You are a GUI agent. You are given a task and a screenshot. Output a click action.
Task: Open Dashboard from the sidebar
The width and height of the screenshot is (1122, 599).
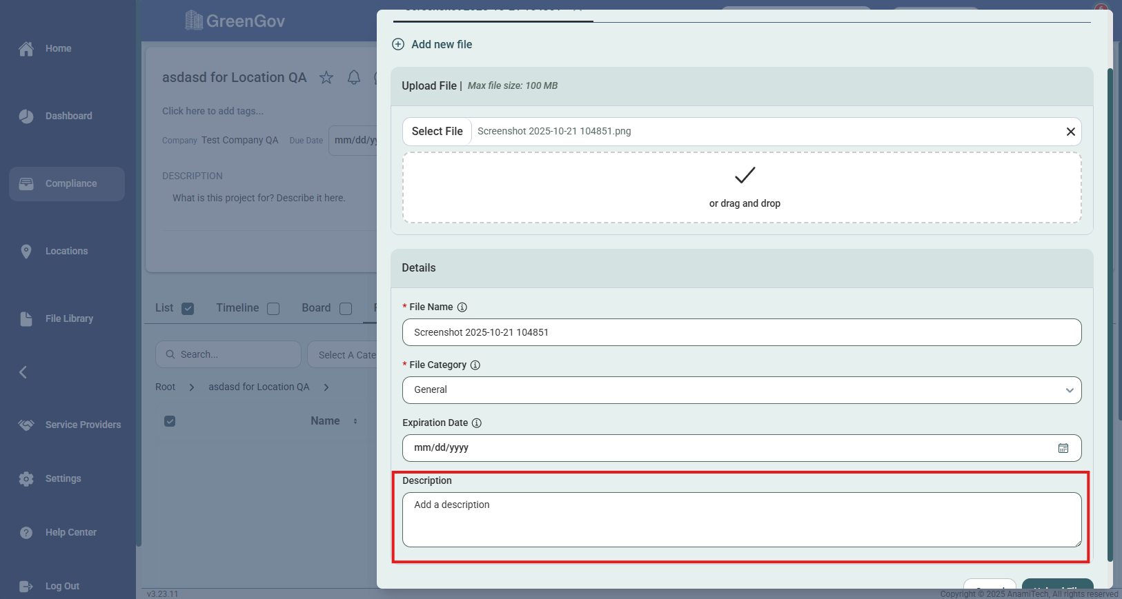(68, 116)
